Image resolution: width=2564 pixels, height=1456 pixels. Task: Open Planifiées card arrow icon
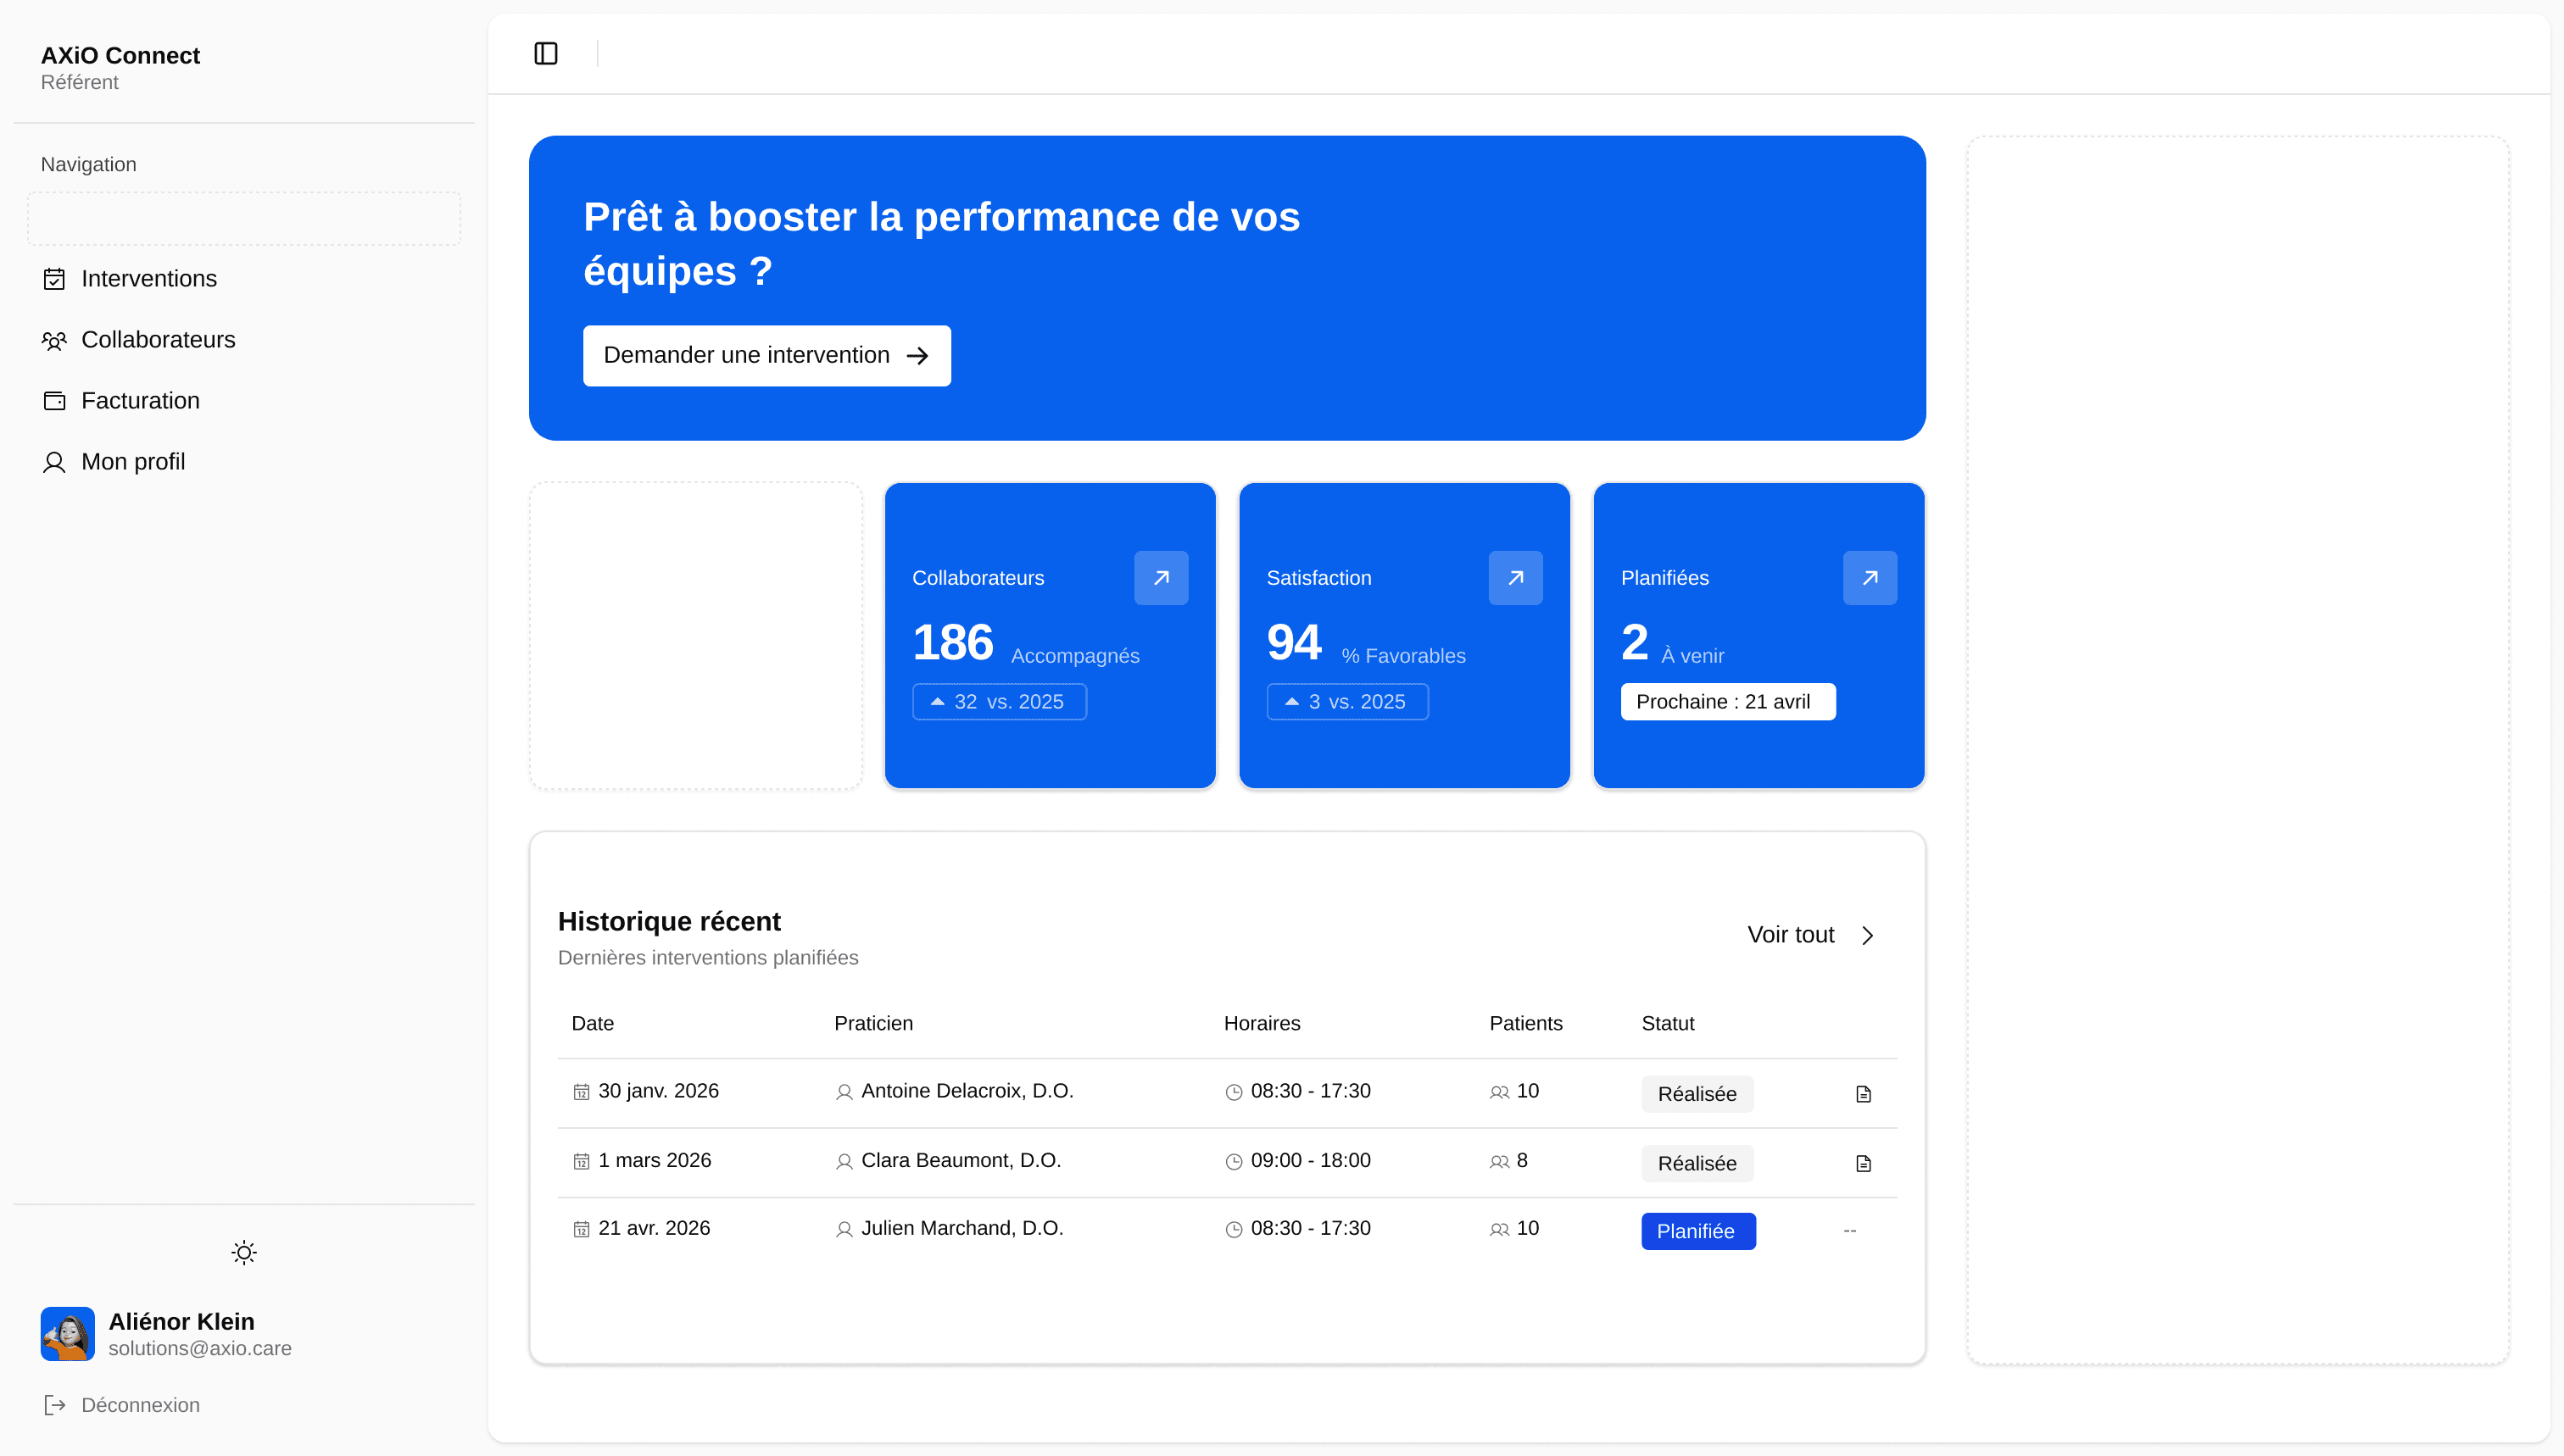pos(1869,578)
